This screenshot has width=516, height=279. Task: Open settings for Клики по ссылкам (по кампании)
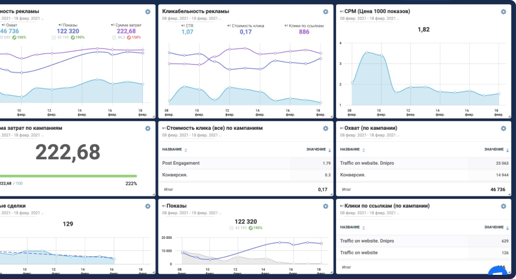503,206
